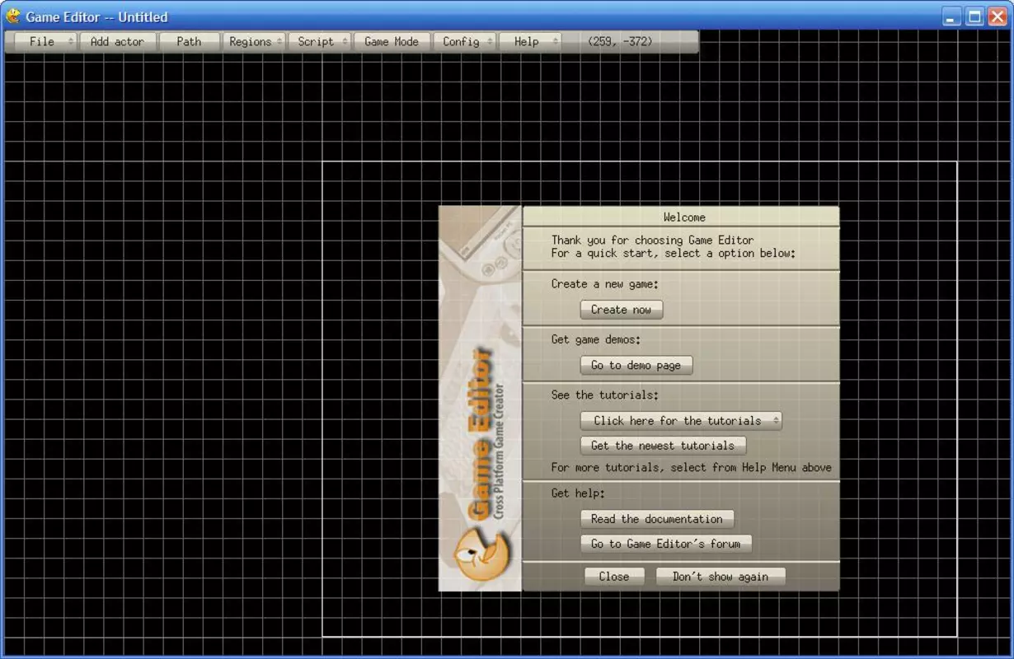Open Go to Game Editor's forum
This screenshot has width=1014, height=659.
click(666, 544)
